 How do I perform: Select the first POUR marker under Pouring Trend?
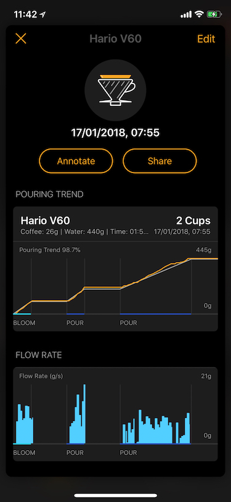[x=75, y=323]
